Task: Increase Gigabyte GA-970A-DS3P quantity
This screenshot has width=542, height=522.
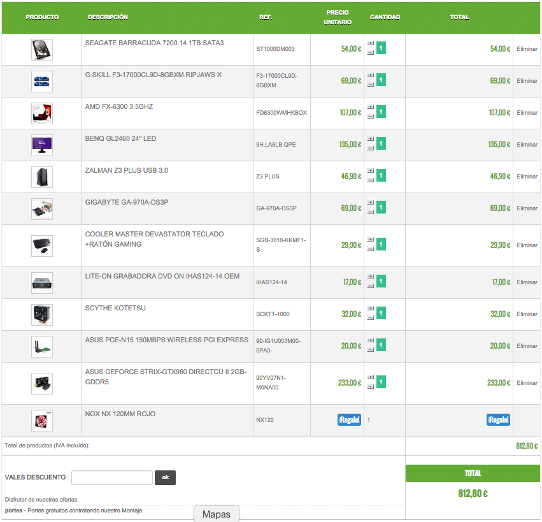Action: tap(370, 203)
